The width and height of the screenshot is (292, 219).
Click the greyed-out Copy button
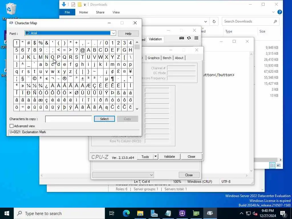click(127, 119)
